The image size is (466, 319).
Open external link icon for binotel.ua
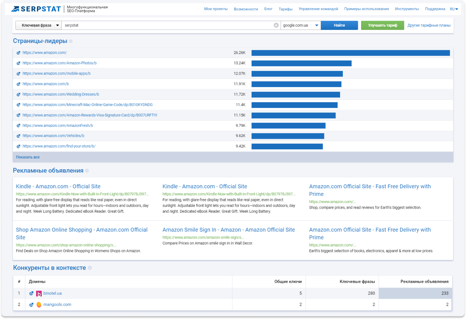coord(31,293)
